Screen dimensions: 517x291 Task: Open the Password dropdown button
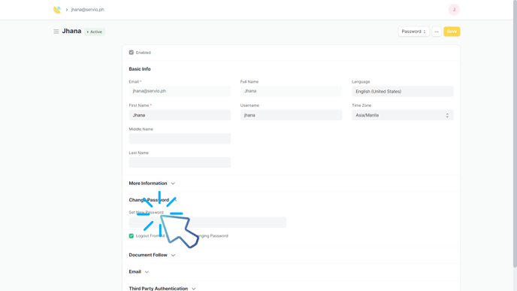pyautogui.click(x=414, y=32)
